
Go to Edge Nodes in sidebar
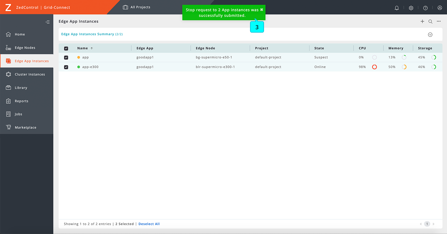27,48
